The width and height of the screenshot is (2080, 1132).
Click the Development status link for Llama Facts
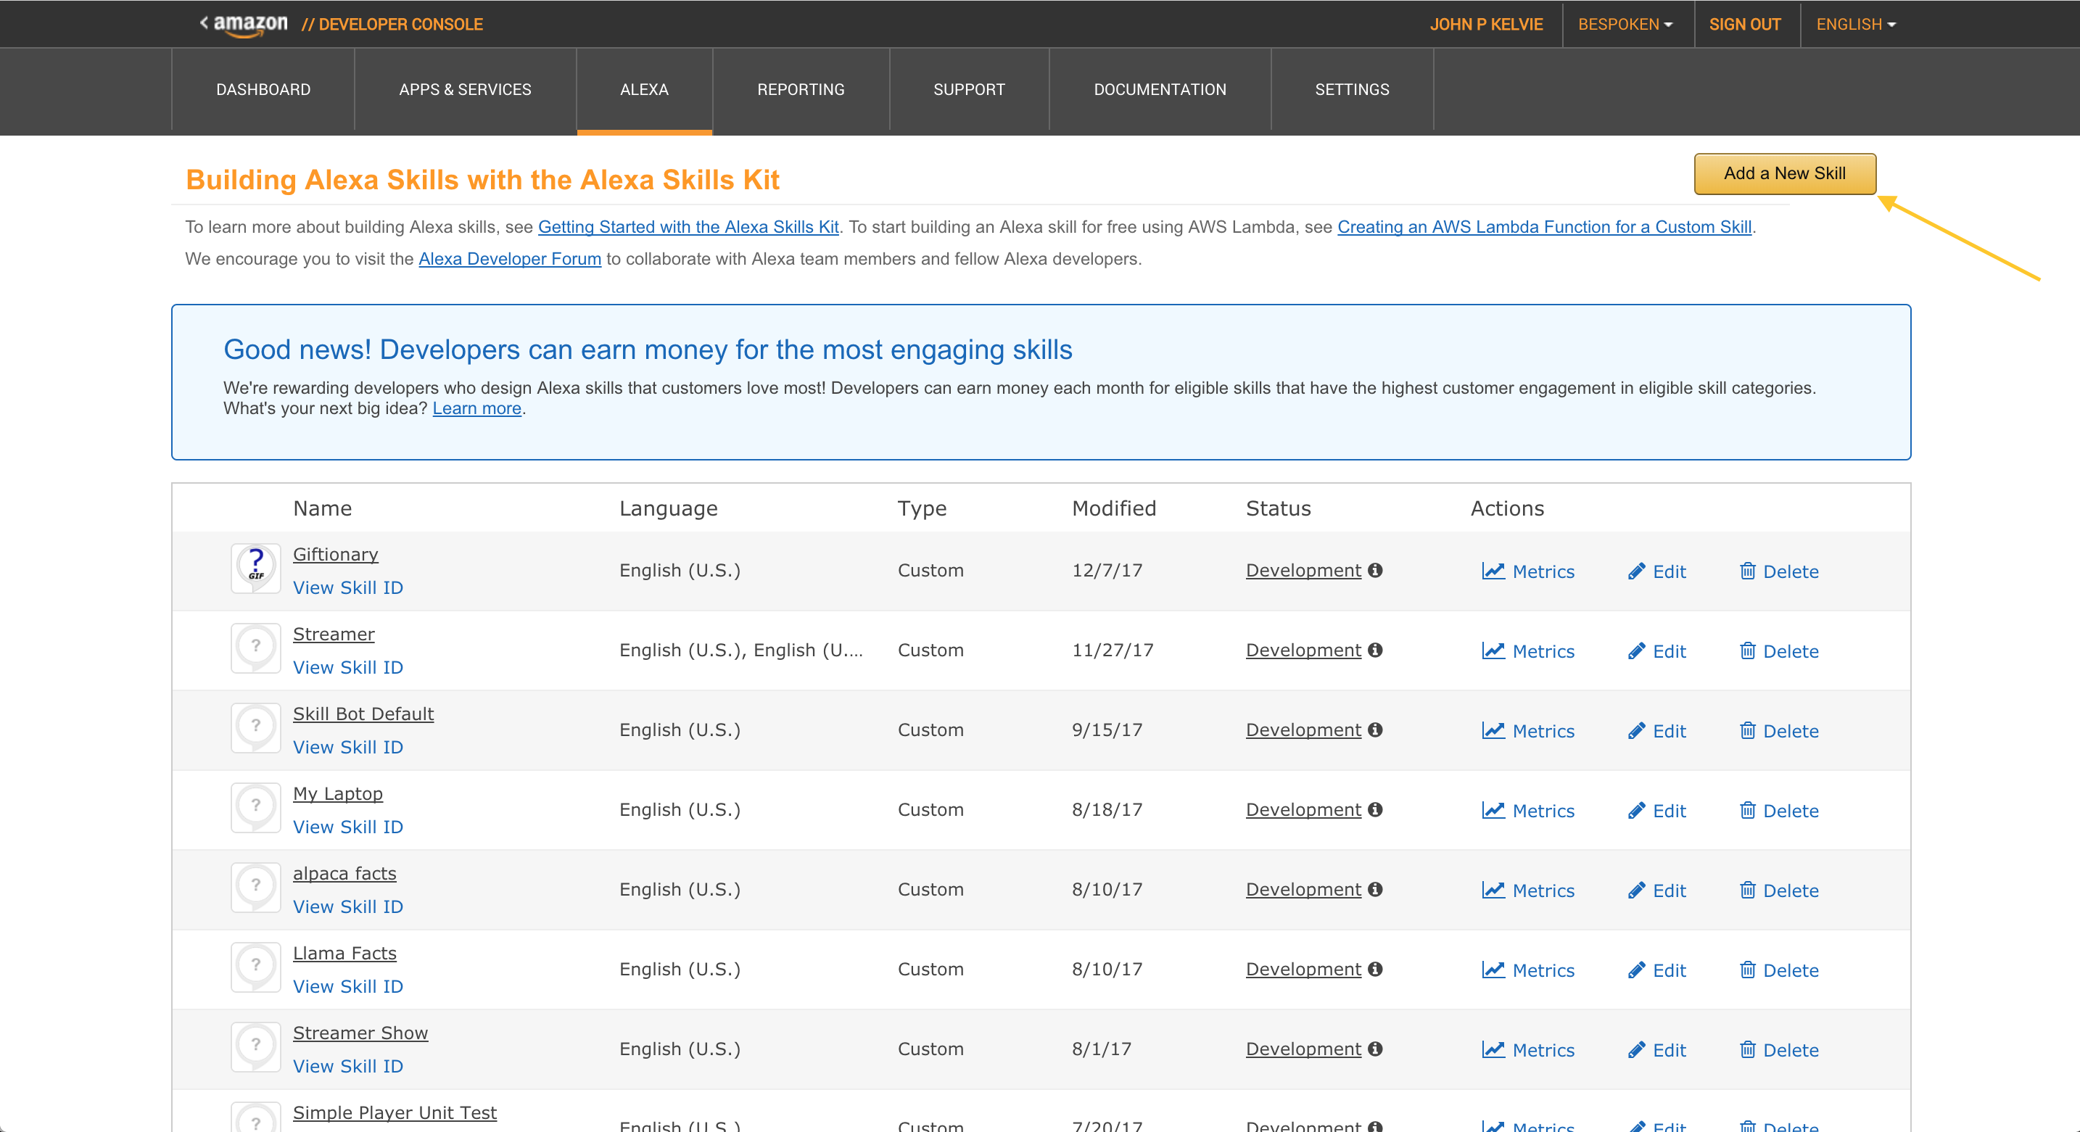pyautogui.click(x=1303, y=969)
